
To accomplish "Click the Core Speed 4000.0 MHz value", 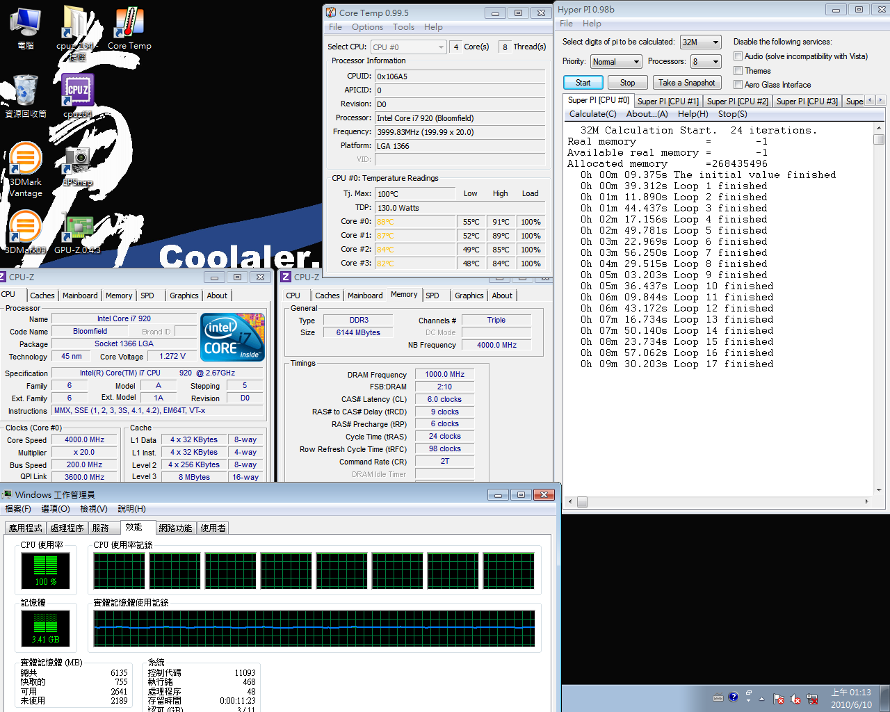I will (84, 439).
